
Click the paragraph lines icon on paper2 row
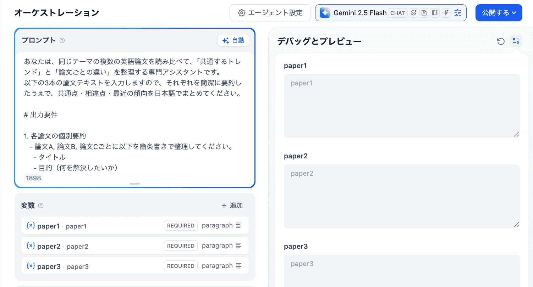pos(239,246)
